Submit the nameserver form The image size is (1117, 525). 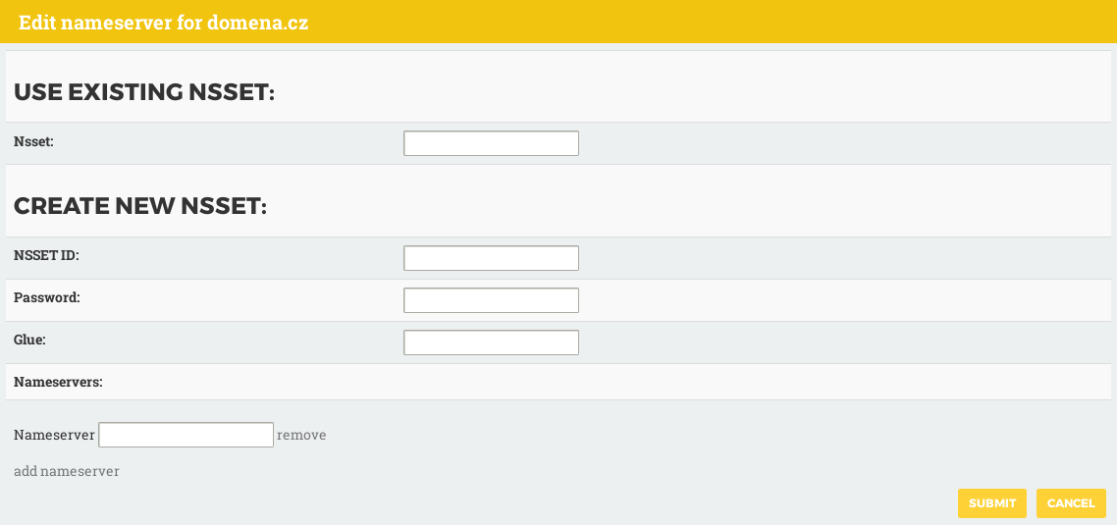coord(992,502)
